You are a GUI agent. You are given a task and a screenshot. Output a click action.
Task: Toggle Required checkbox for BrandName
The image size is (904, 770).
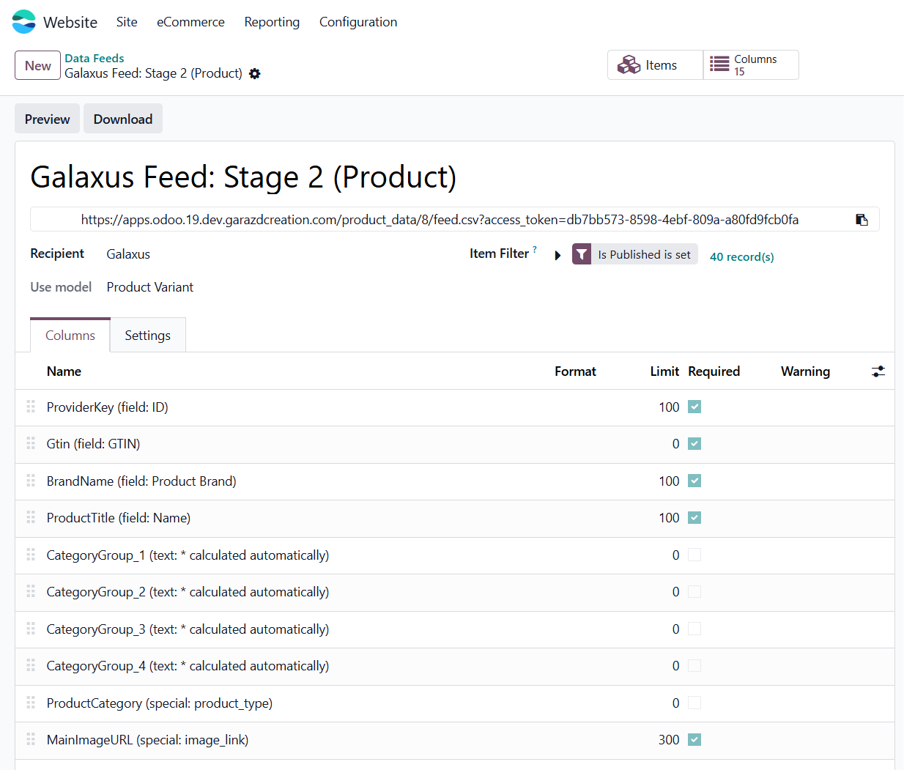694,481
